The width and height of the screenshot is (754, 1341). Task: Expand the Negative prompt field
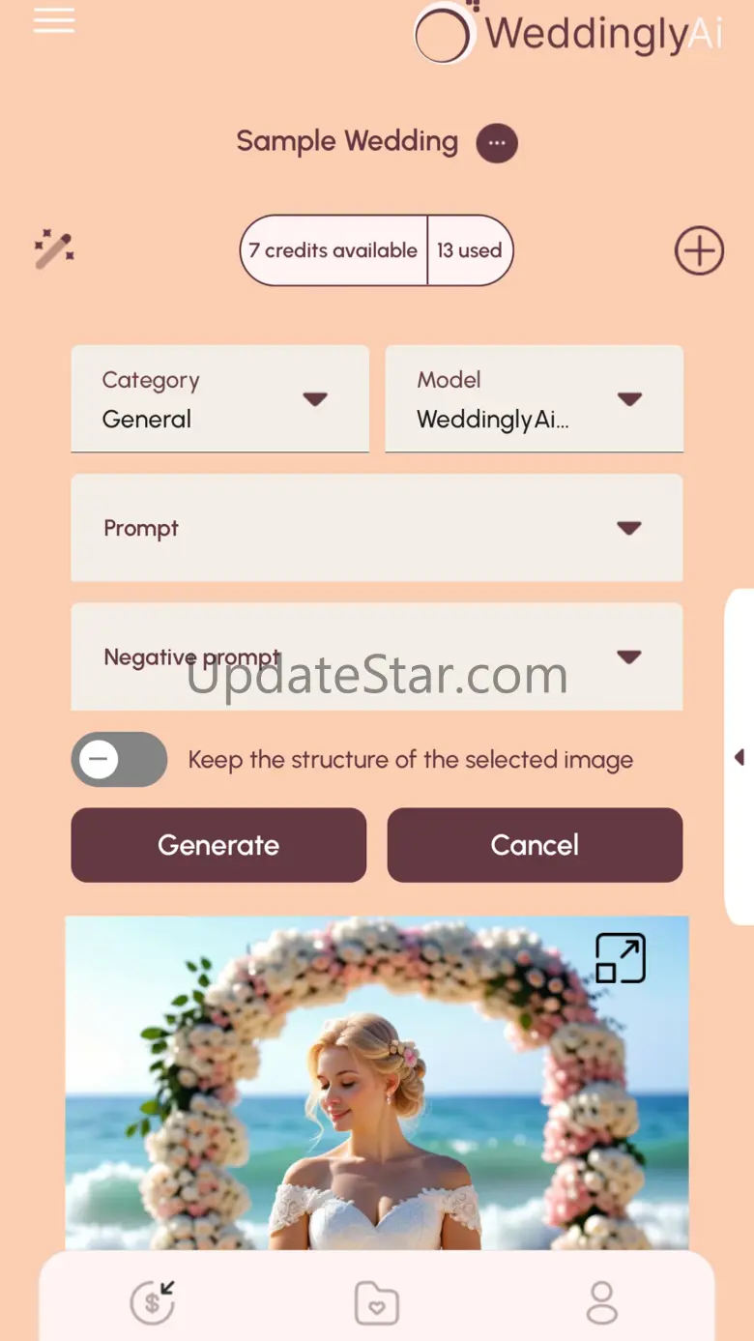click(377, 656)
